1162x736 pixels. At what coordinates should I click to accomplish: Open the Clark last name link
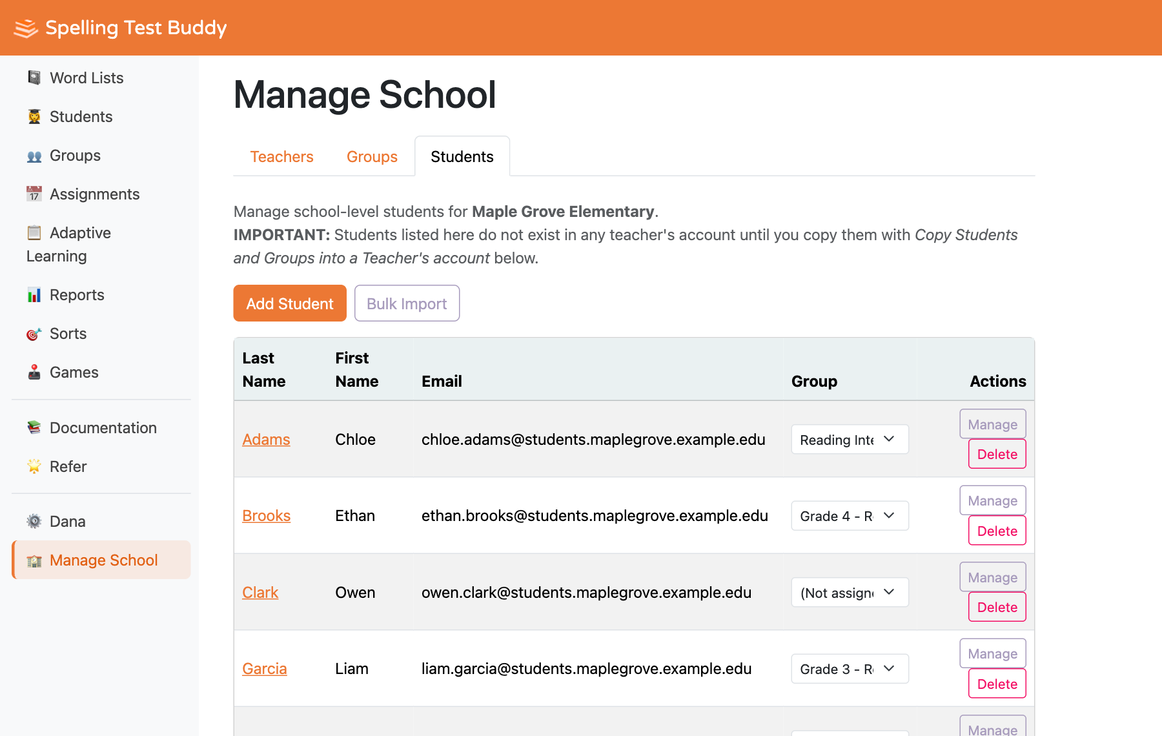260,593
